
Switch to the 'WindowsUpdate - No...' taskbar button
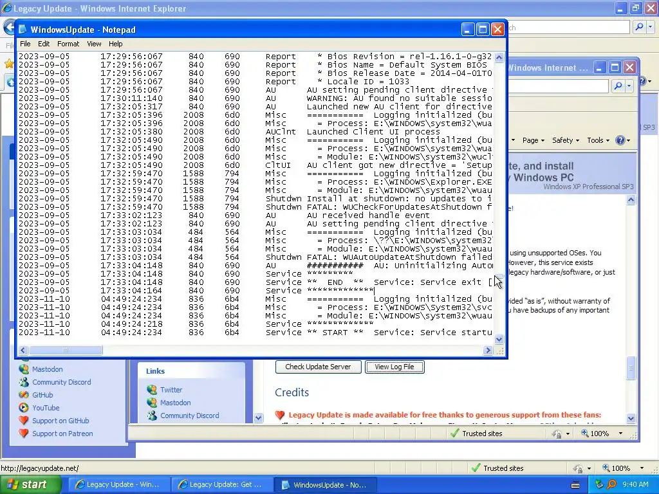pos(325,485)
